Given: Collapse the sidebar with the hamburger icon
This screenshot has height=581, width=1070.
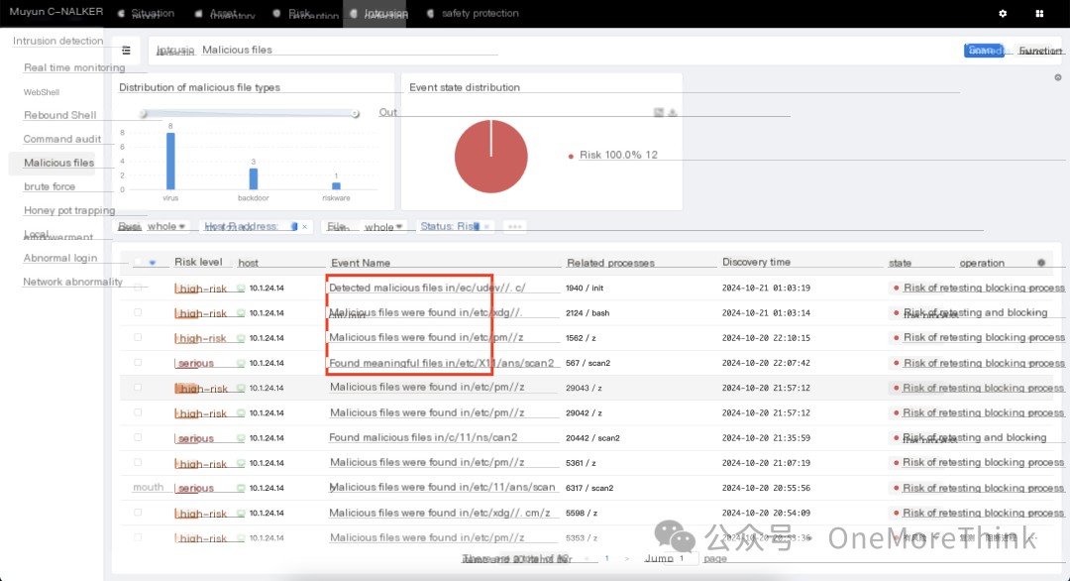Looking at the screenshot, I should pyautogui.click(x=126, y=50).
